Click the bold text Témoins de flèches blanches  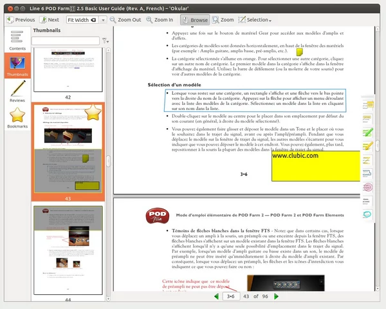point(221,231)
